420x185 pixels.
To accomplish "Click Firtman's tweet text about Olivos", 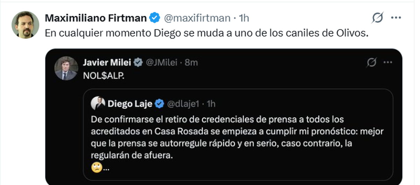I will (206, 33).
